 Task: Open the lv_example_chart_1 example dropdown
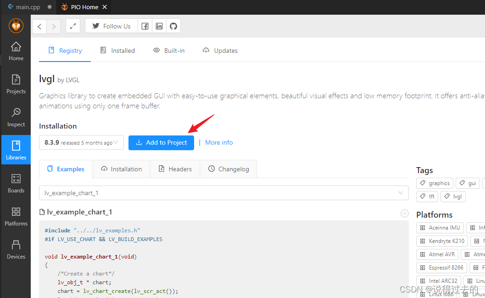pyautogui.click(x=223, y=193)
